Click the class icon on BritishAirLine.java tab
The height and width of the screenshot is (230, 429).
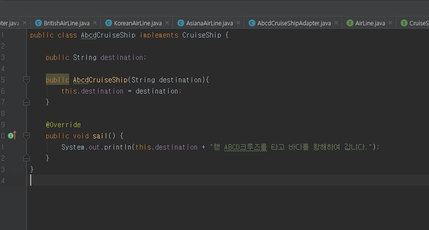point(39,23)
